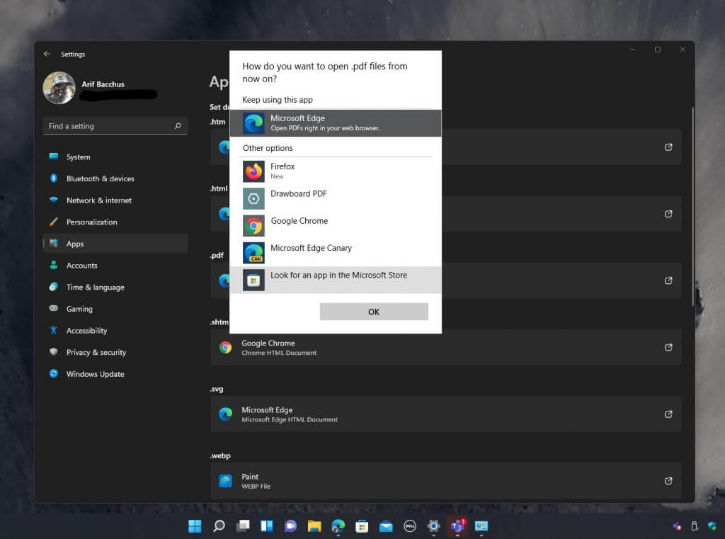Click the back arrow in Settings
The image size is (725, 539).
click(x=47, y=54)
